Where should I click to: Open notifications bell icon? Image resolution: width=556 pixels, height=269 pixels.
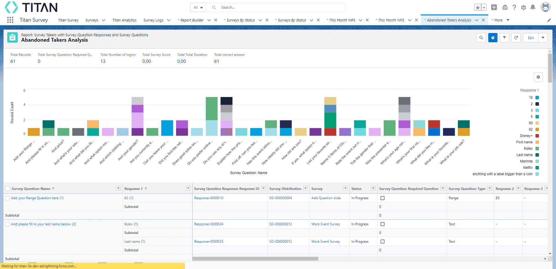click(533, 8)
